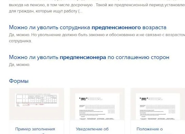Image resolution: width=185 pixels, height=134 pixels.
Task: Click the "Уведомление об" form title
Action: click(x=92, y=129)
